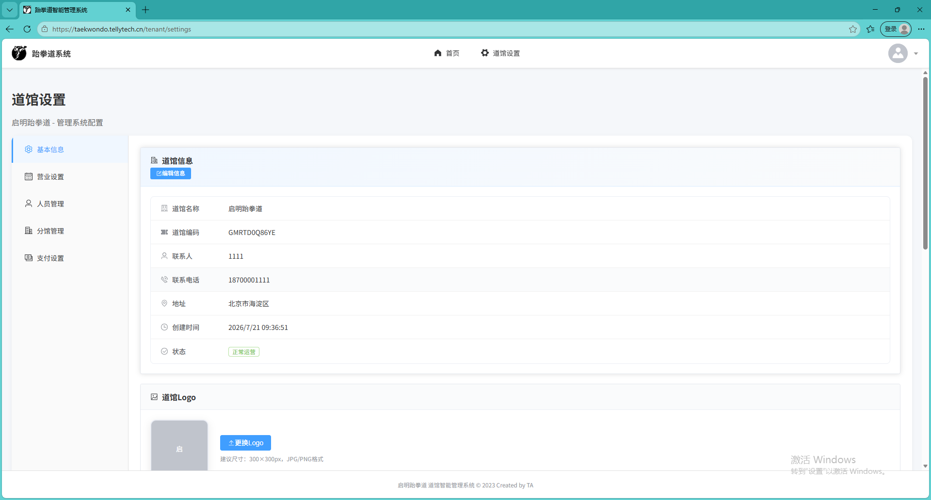Close the 跆拳道智能管理系统 browser tab

pos(128,10)
